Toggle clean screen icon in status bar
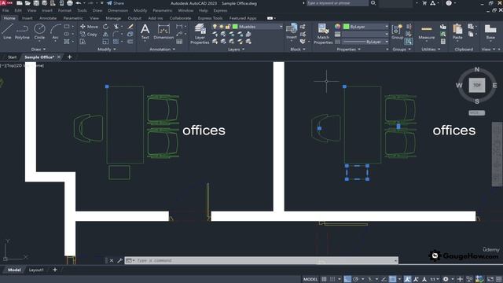Viewport: 503px width, 283px height. [490, 280]
